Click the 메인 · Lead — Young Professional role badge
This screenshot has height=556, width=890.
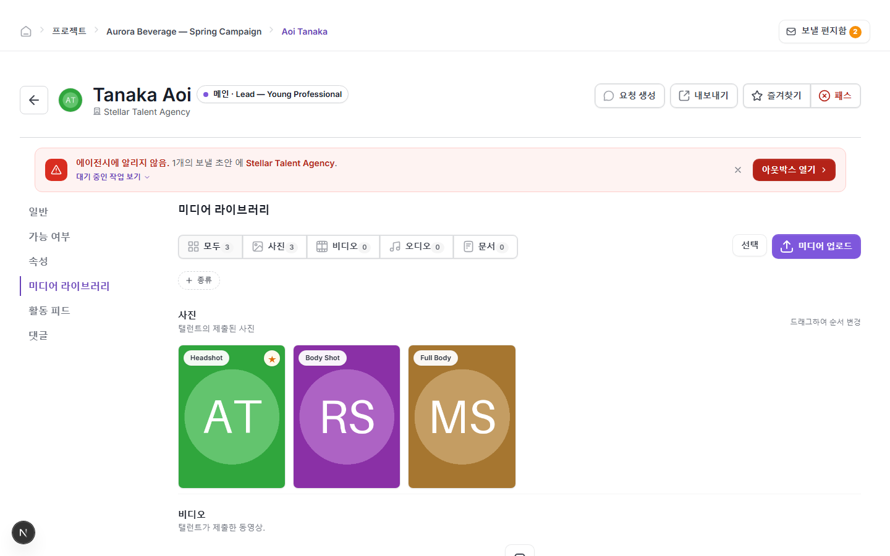[x=273, y=95]
